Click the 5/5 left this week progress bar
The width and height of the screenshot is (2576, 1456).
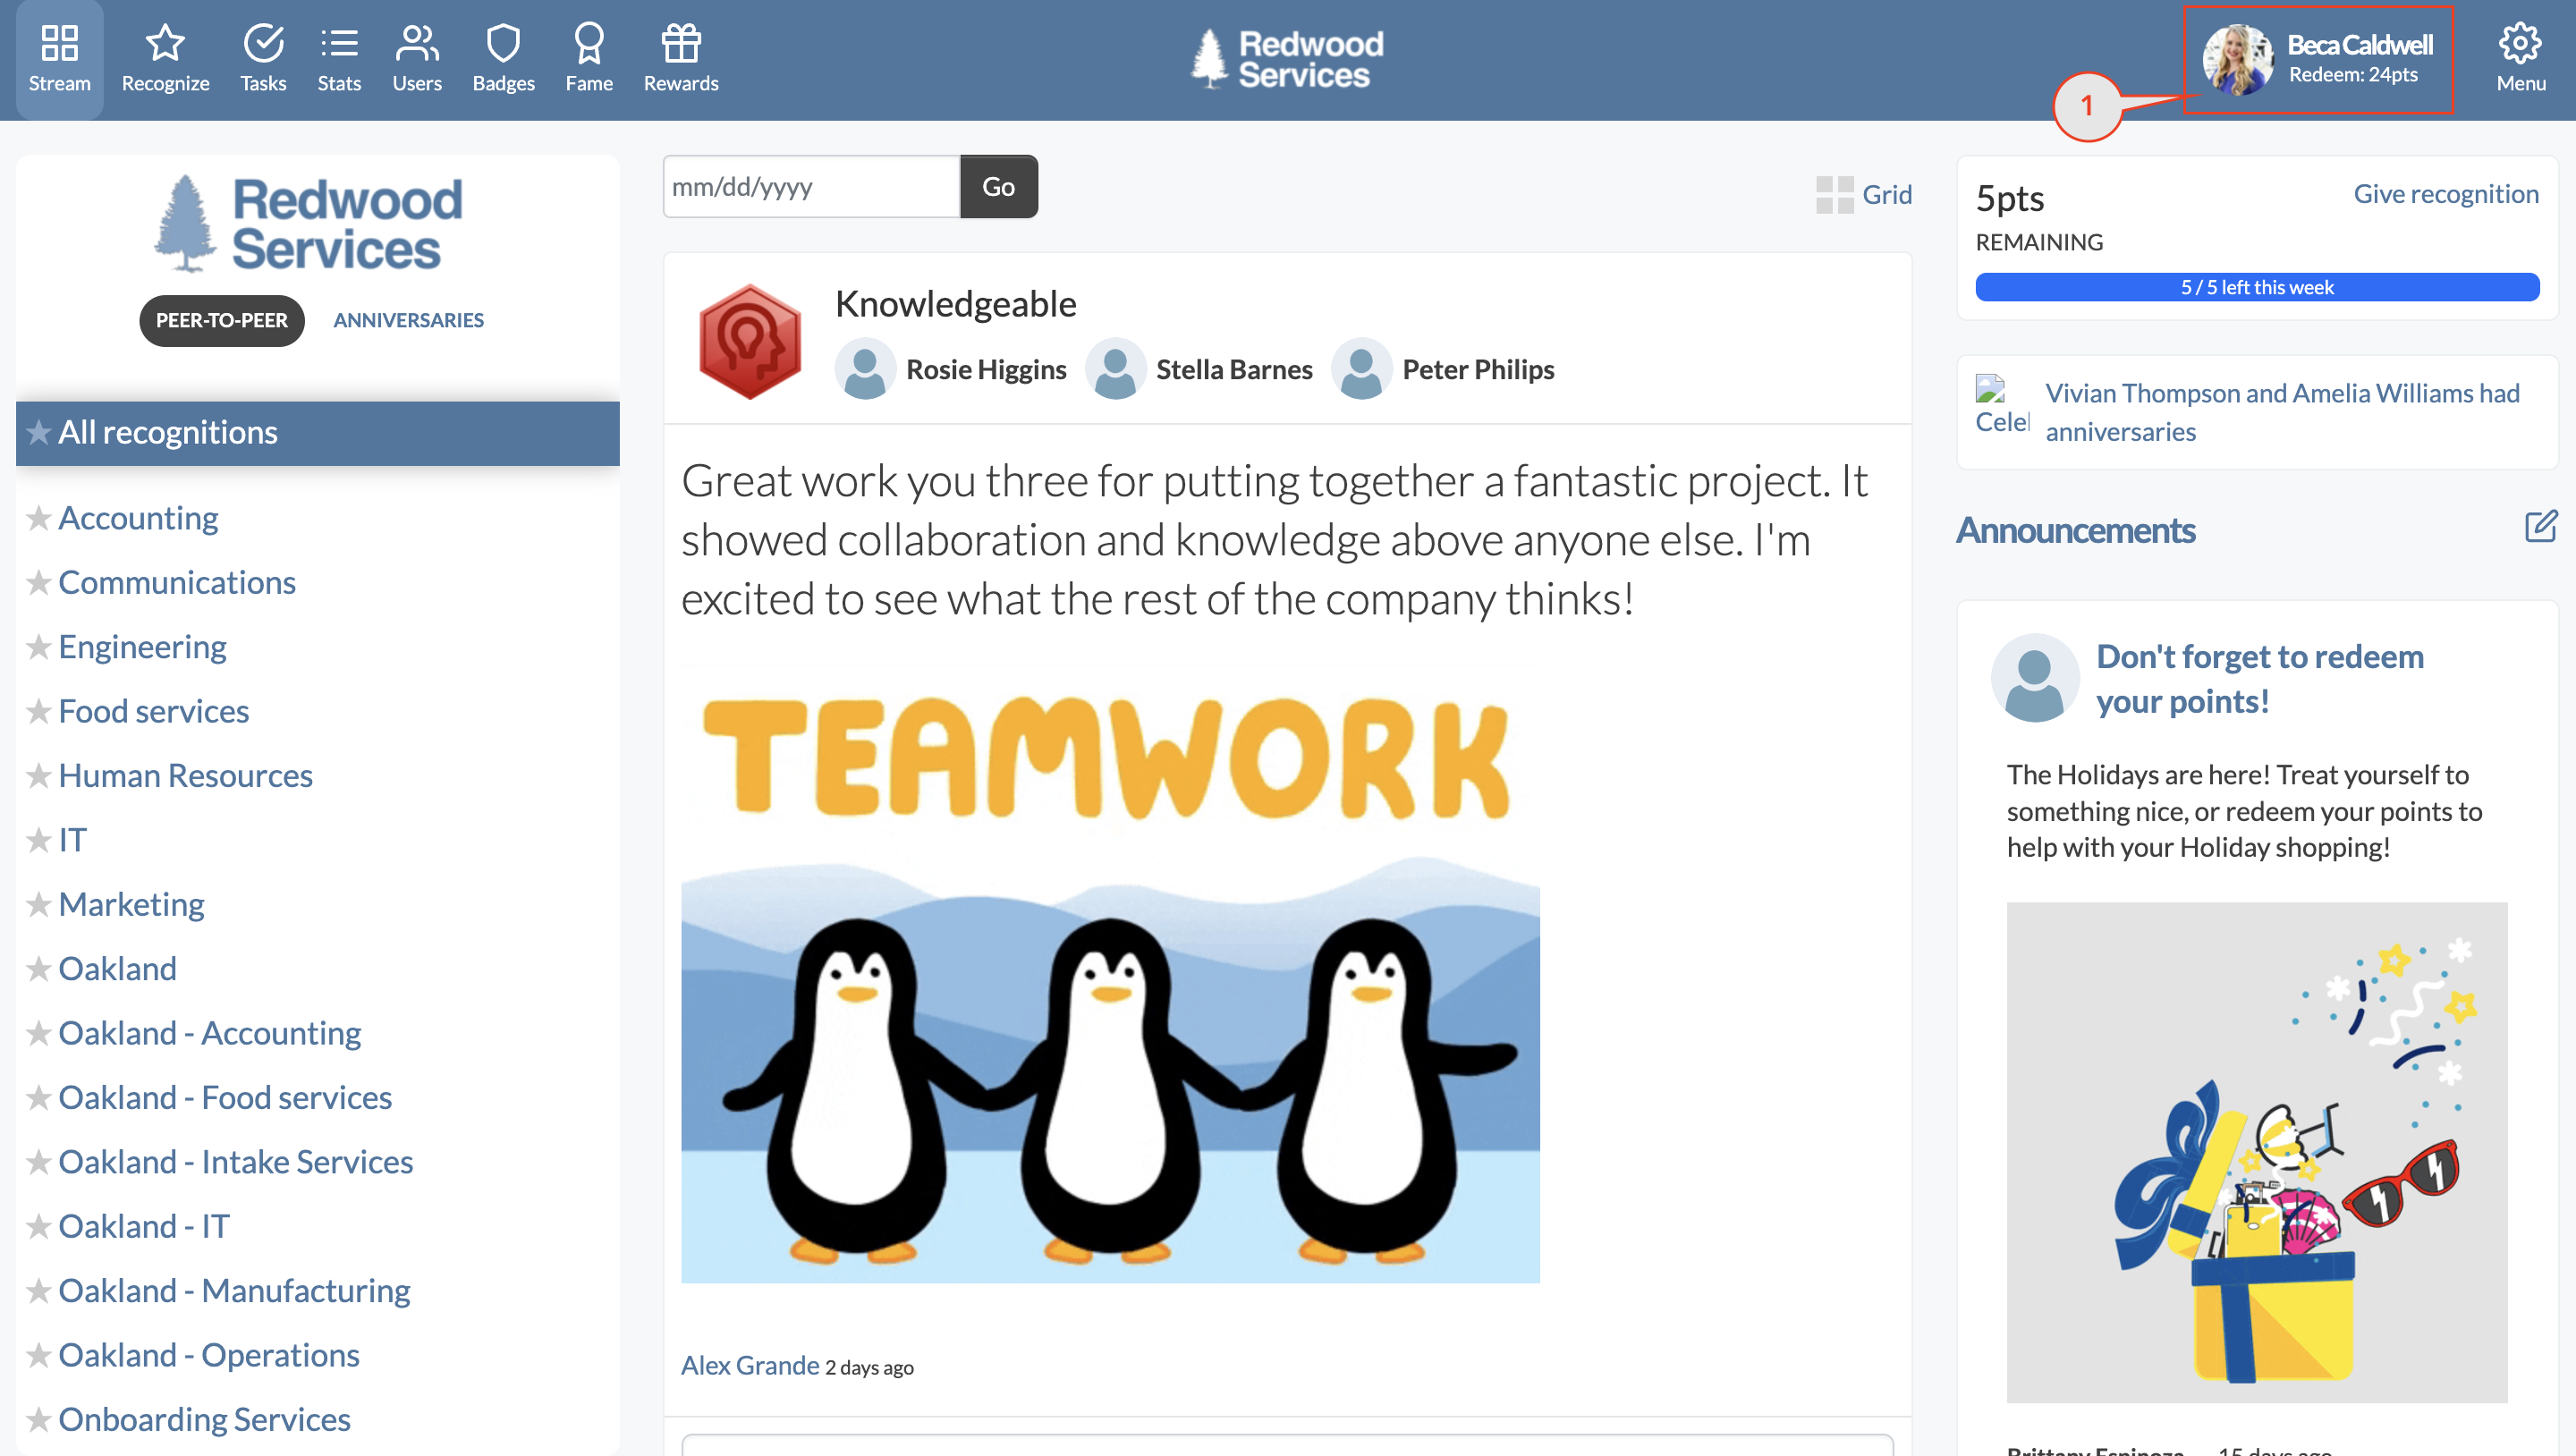[2257, 287]
